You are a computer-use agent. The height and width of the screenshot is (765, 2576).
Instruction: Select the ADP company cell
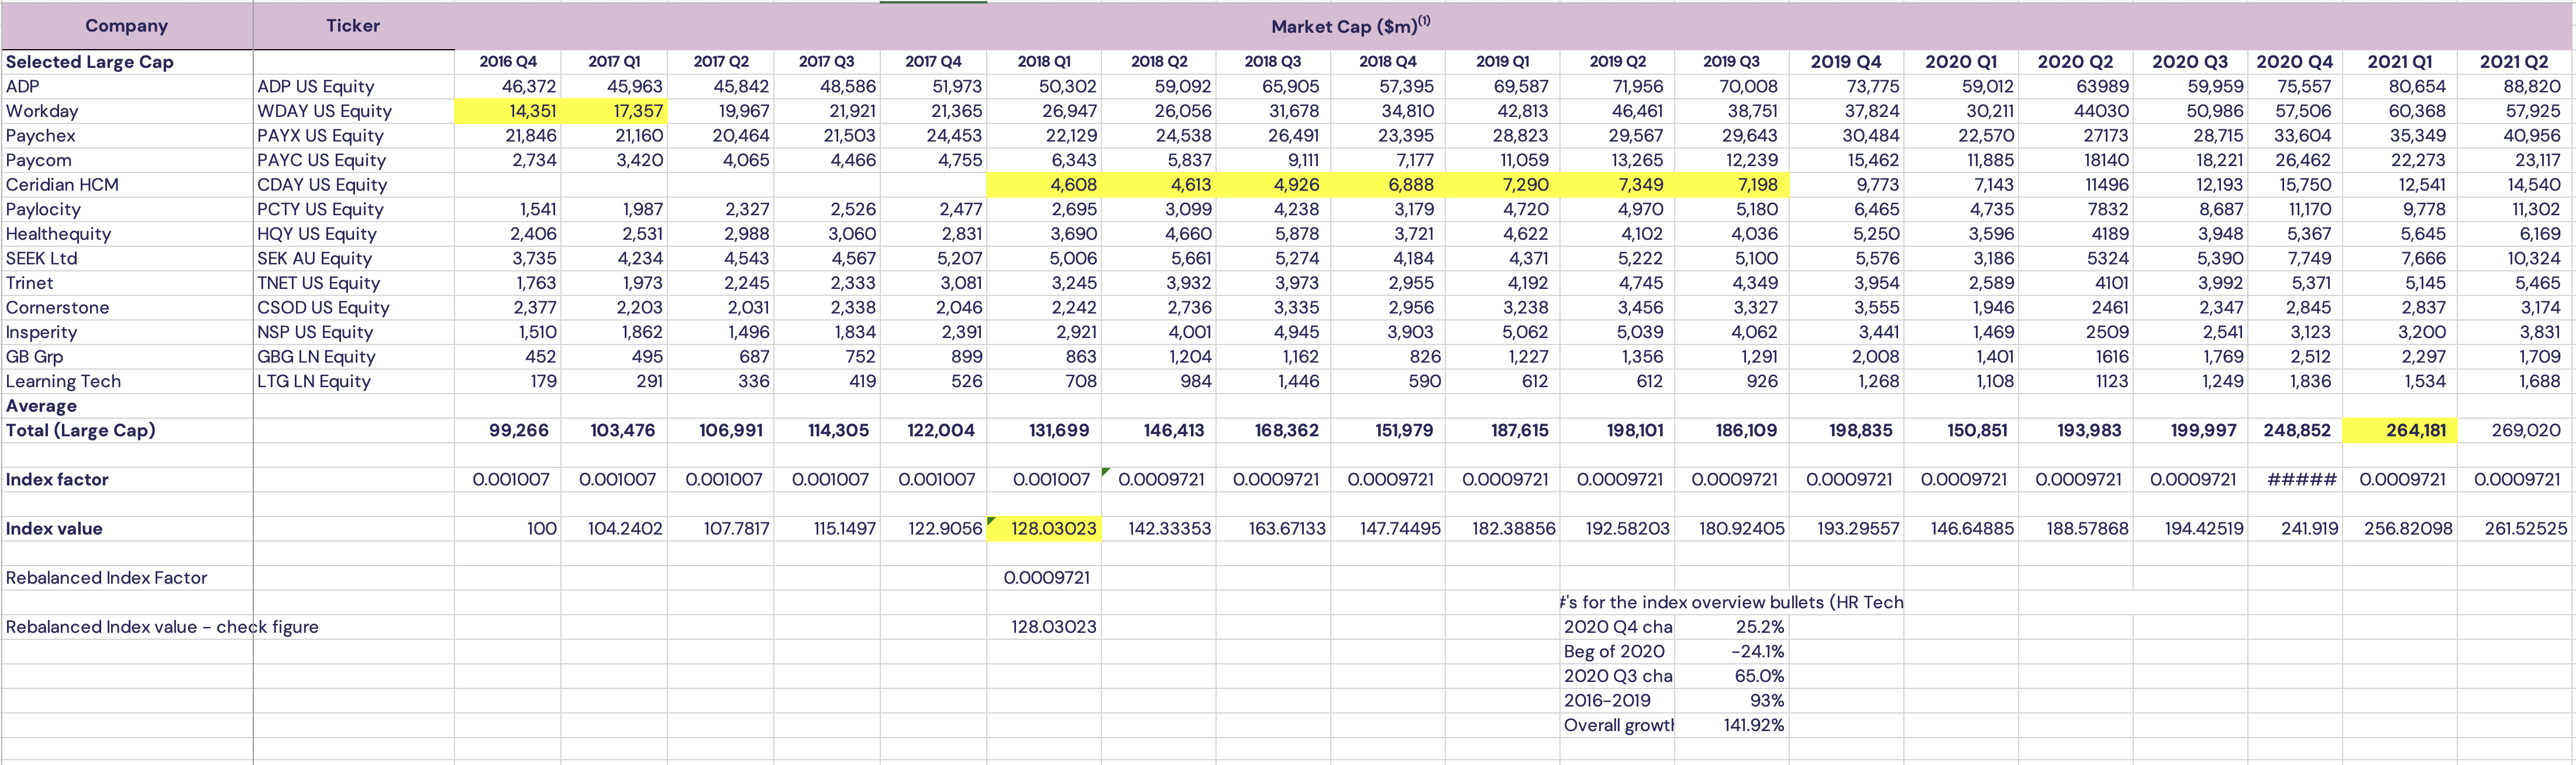[127, 87]
